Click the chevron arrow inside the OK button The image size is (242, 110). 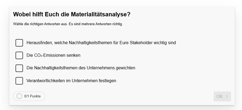tap(227, 96)
